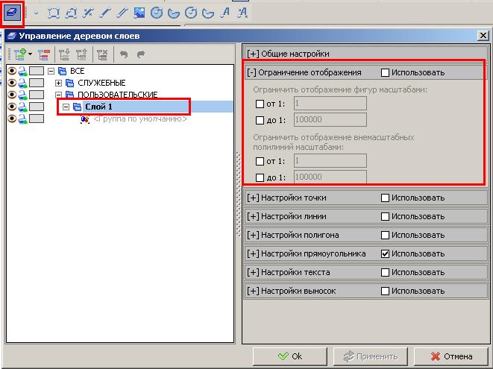Check the first 'от 1:' scale limit box
Viewport: 493px width, 369px height.
260,104
